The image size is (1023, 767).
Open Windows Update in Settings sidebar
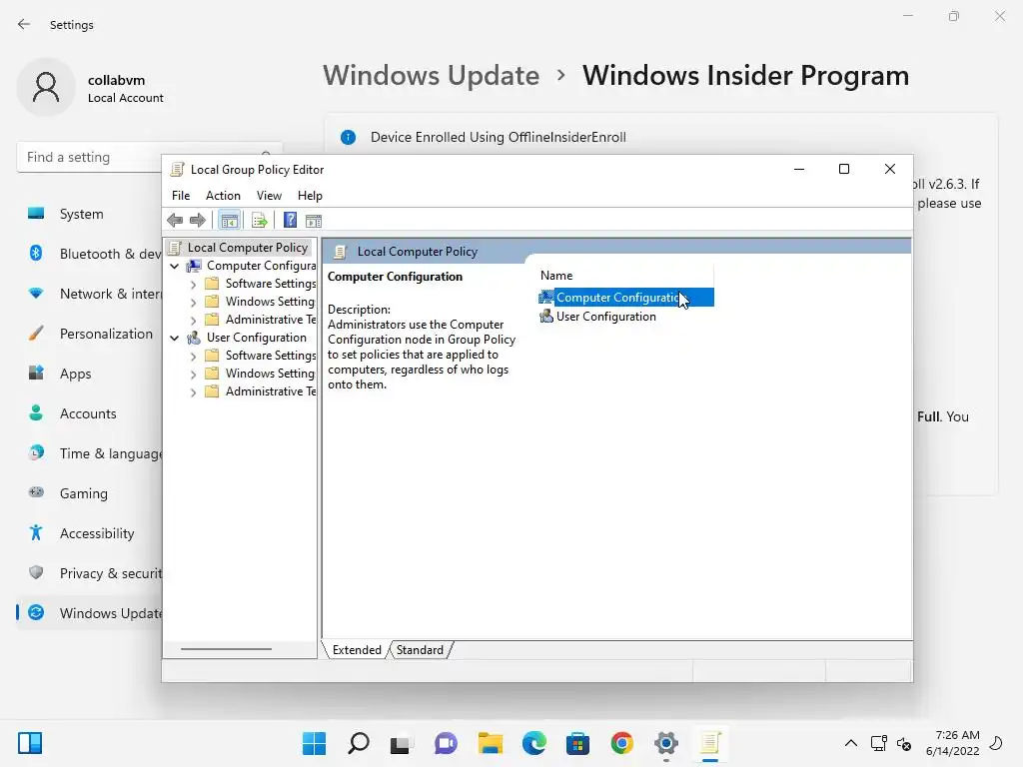[x=89, y=613]
